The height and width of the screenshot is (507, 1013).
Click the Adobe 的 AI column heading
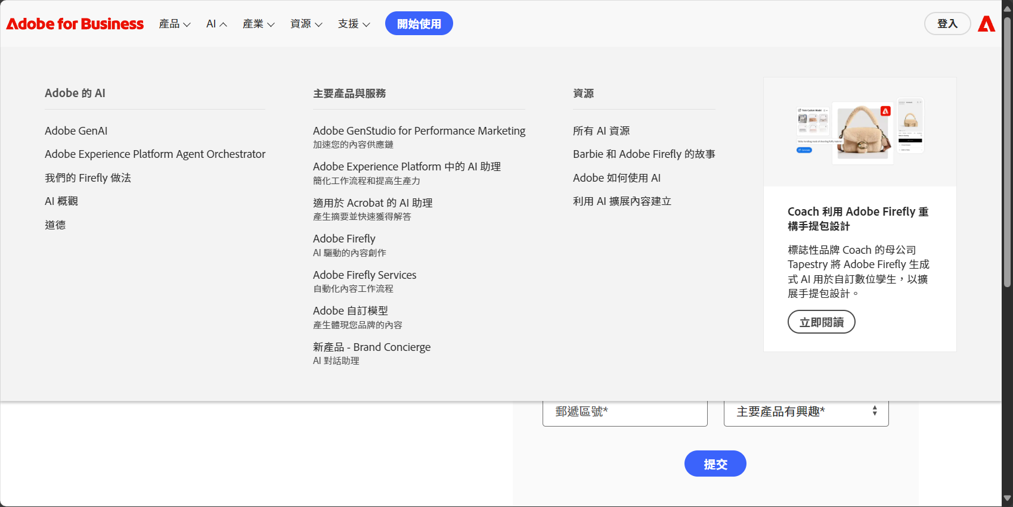pos(75,93)
